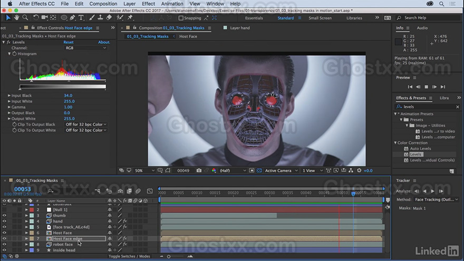The height and width of the screenshot is (261, 464).
Task: Toggle fx switch on hand layer
Action: [125, 221]
